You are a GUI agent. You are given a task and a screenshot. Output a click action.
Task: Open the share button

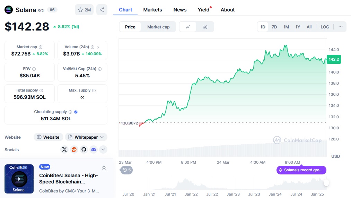(102, 10)
